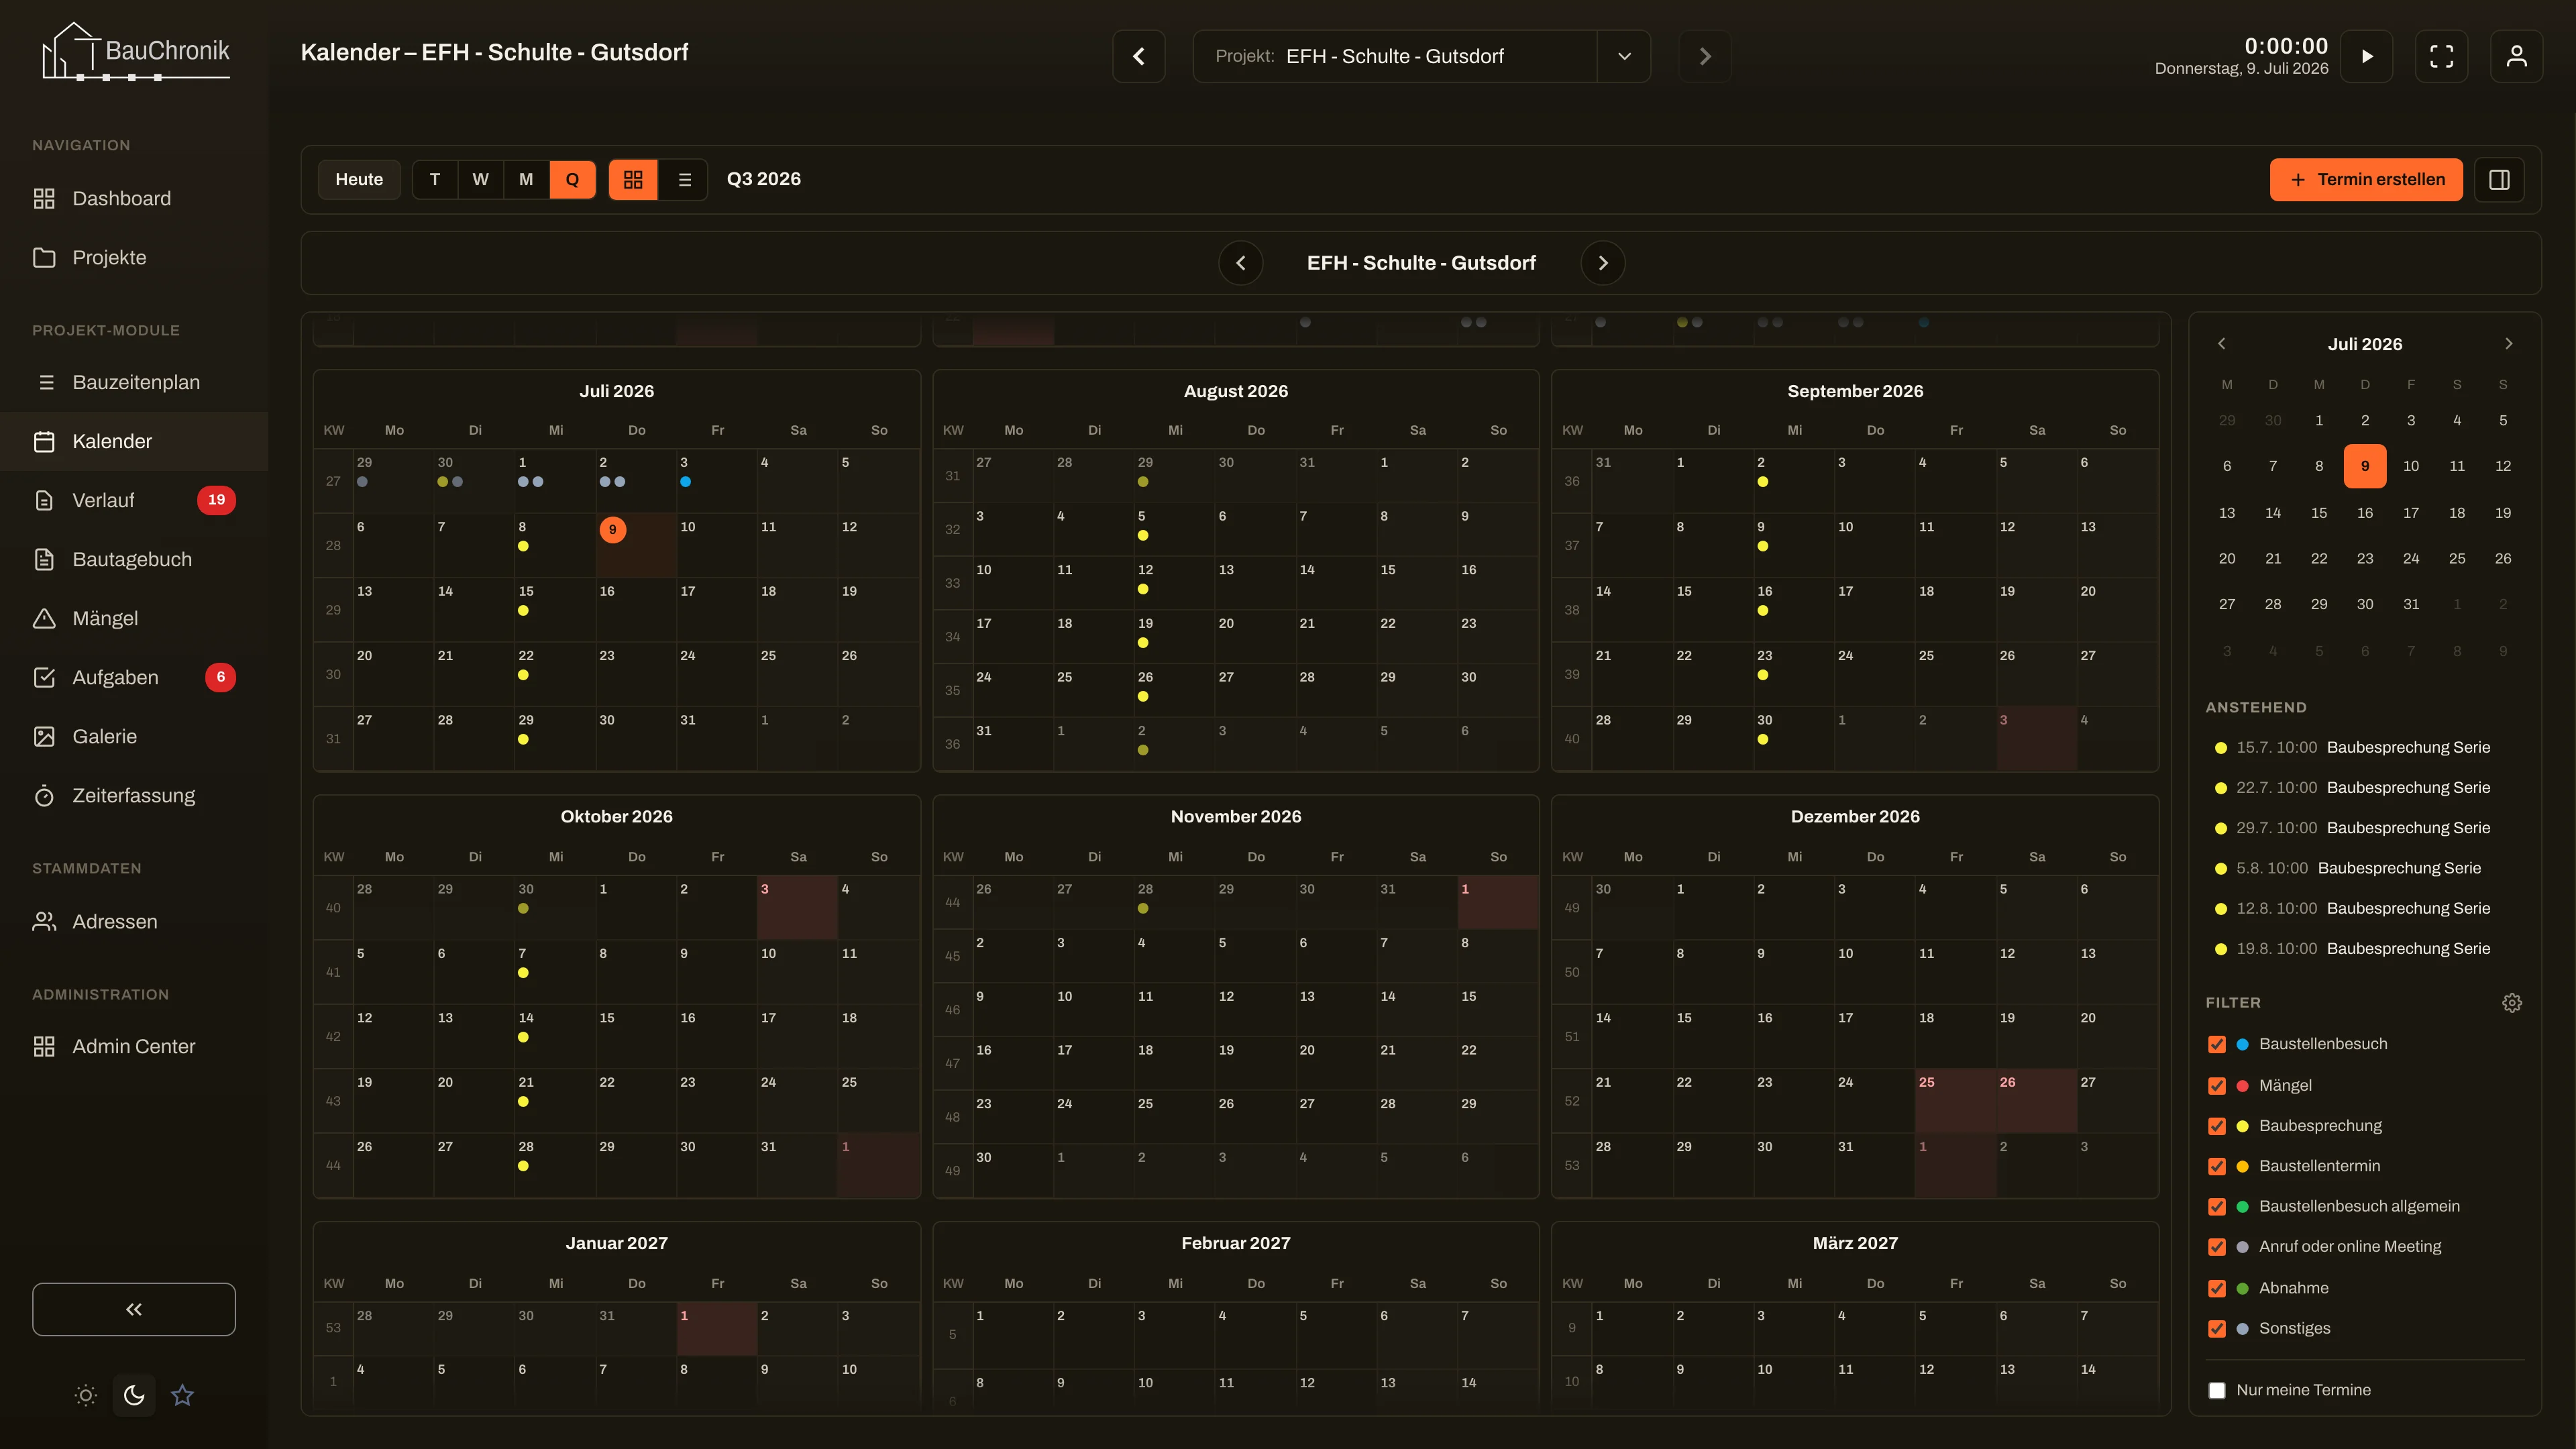Collapse the sidebar with double chevron
The width and height of the screenshot is (2576, 1449).
[x=134, y=1309]
